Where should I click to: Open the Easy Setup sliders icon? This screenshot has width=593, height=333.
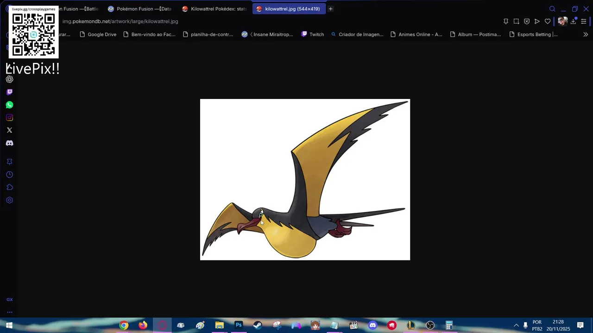(584, 21)
